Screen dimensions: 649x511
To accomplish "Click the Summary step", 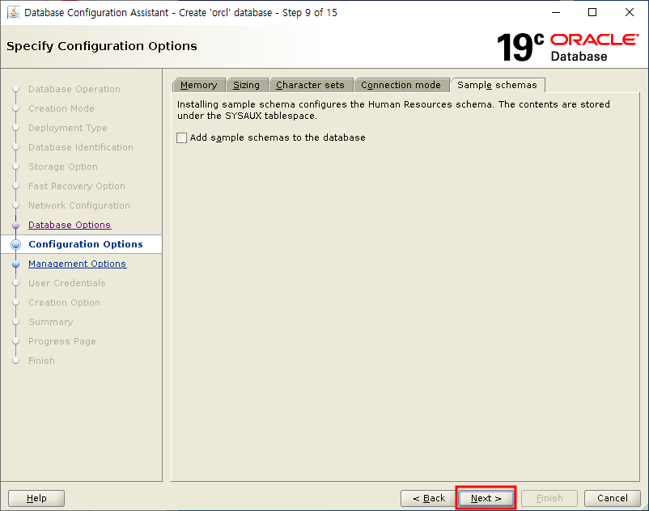I will click(x=50, y=322).
